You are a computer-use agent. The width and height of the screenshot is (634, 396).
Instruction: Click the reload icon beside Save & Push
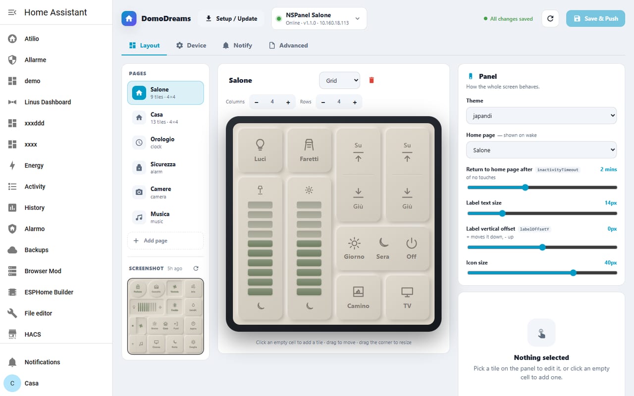(550, 18)
